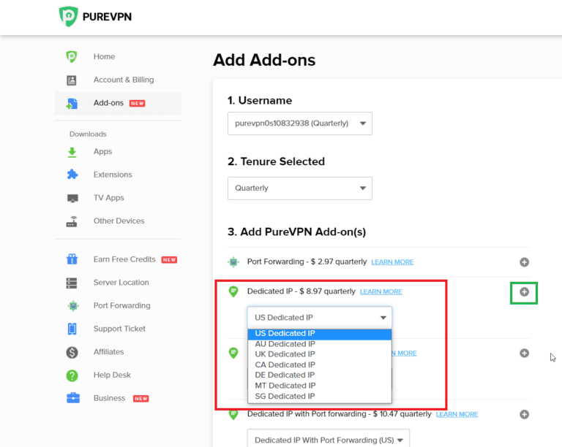Open the Add-ons page in the sidebar
The height and width of the screenshot is (447, 562).
108,103
